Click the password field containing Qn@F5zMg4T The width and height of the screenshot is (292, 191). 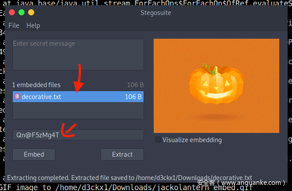(78, 135)
